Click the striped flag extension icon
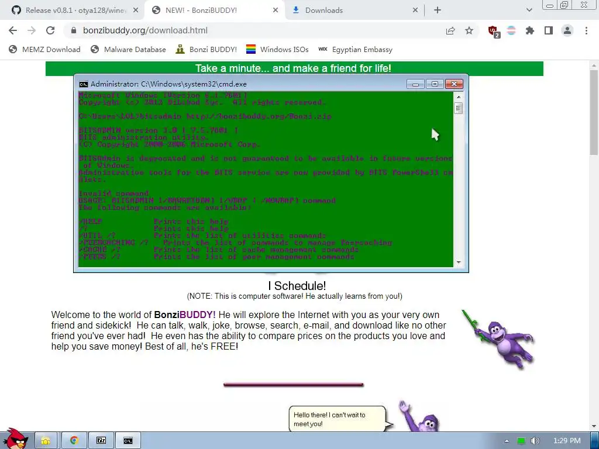 [x=511, y=30]
